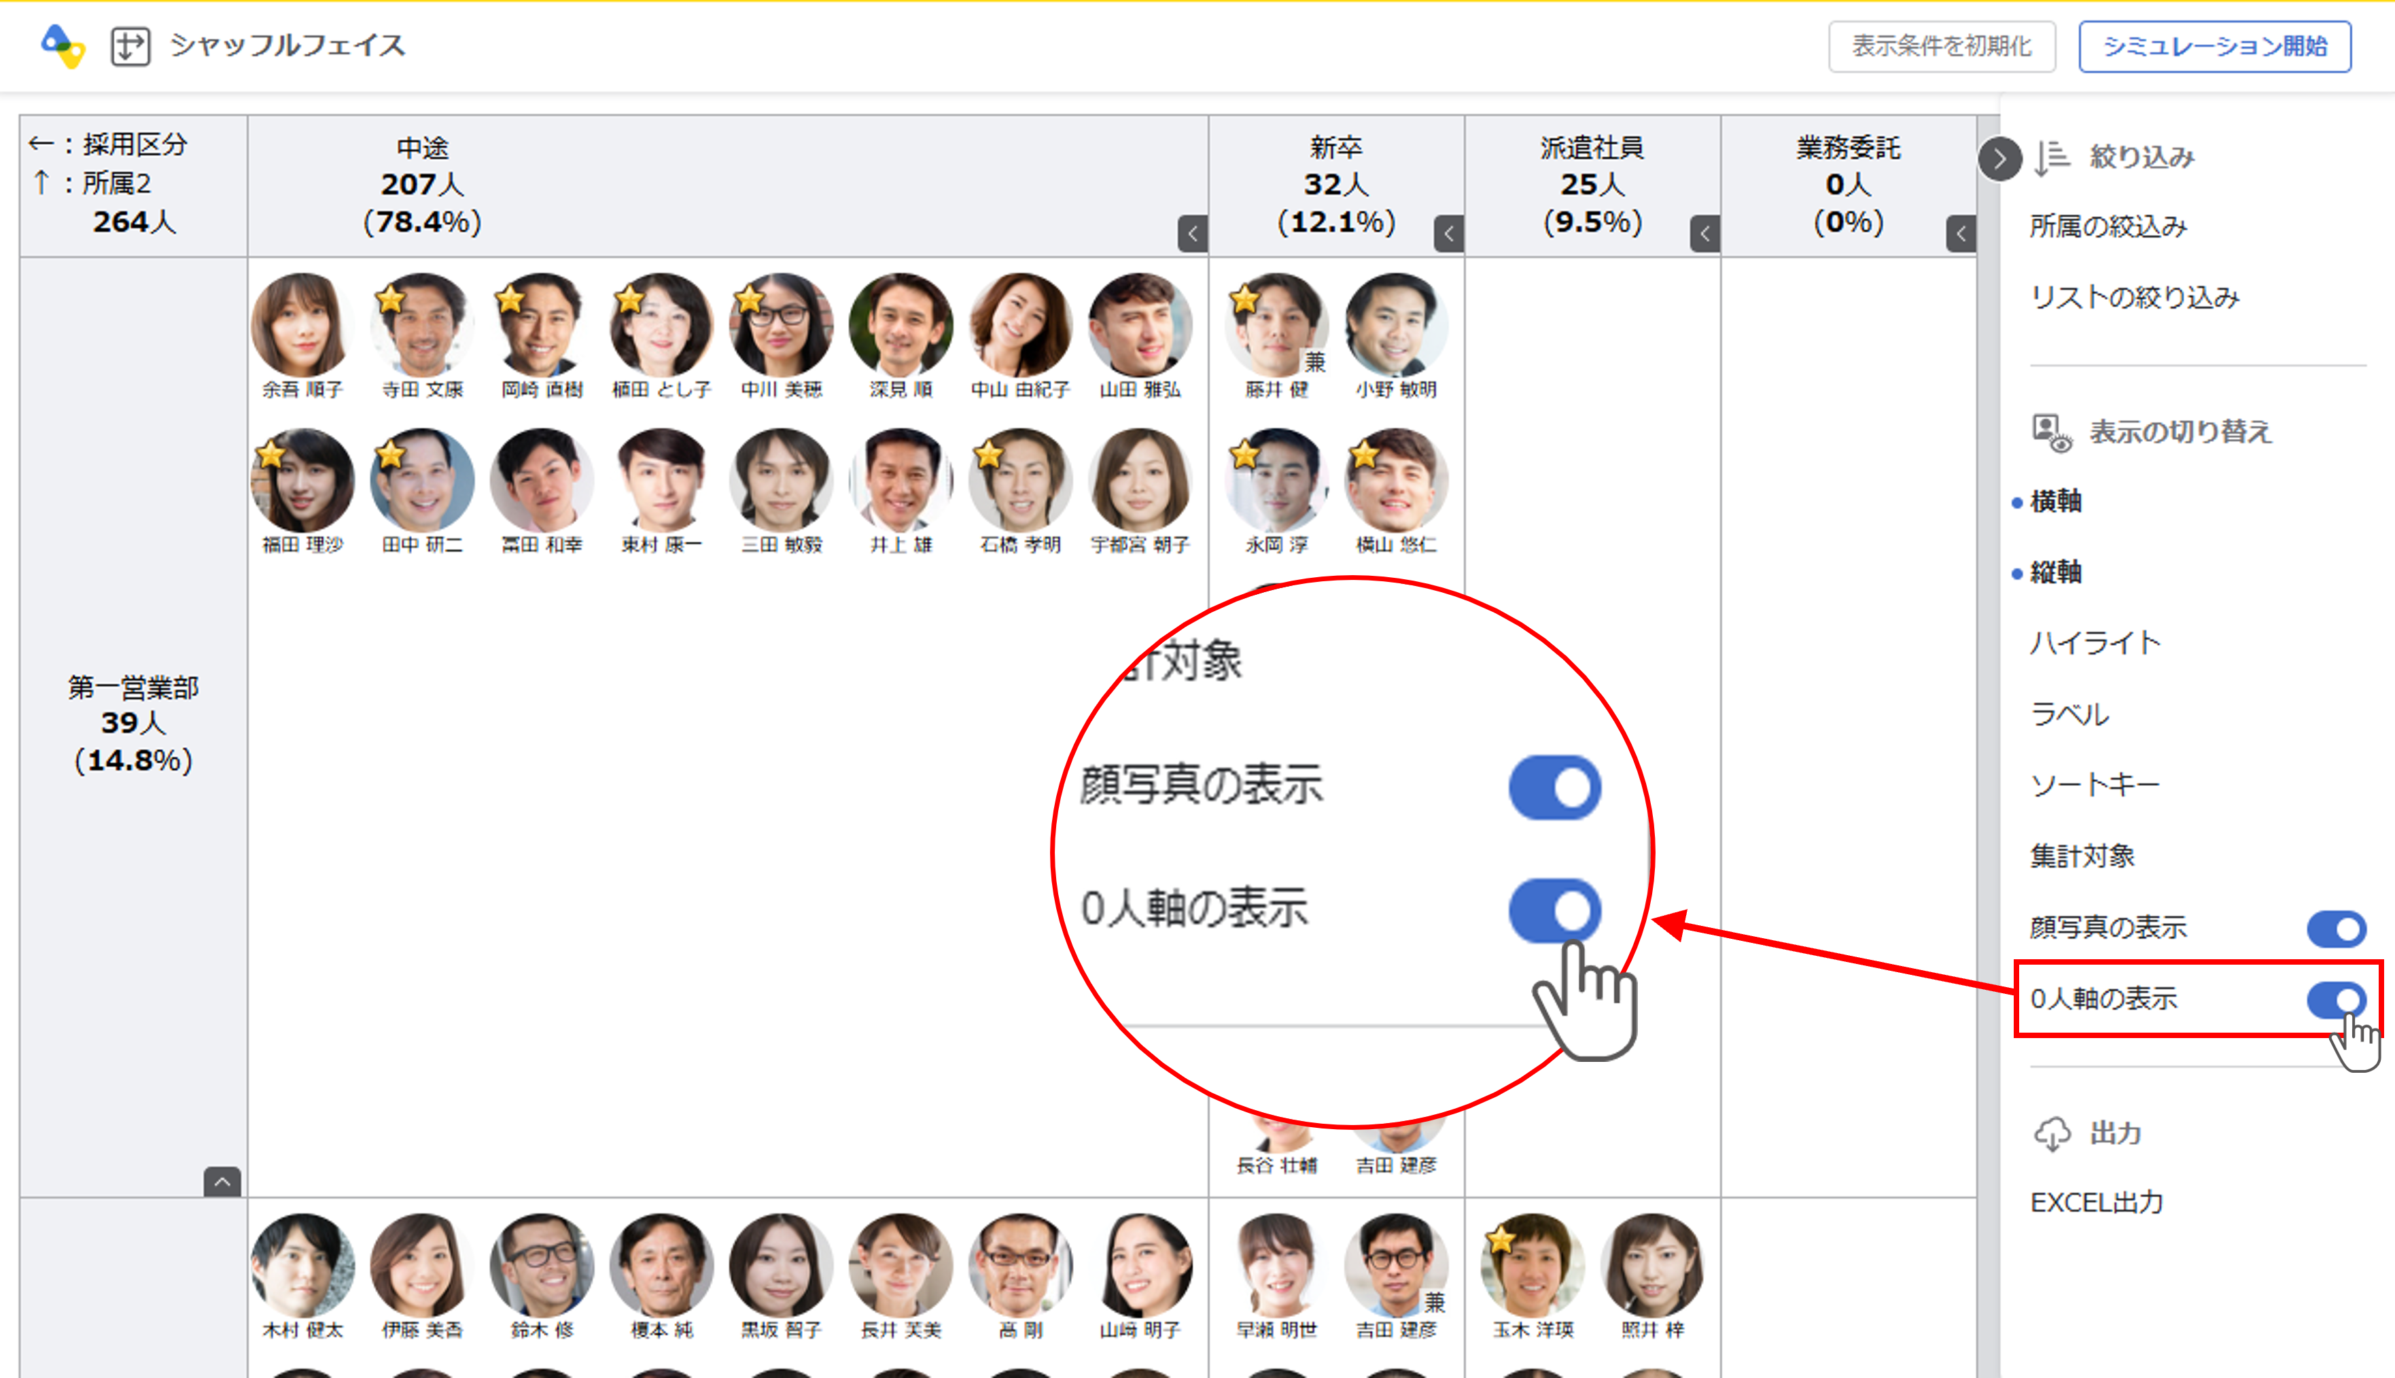Collapse the 中途 column with its arrow
Viewport: 2395px width, 1378px height.
[1192, 234]
